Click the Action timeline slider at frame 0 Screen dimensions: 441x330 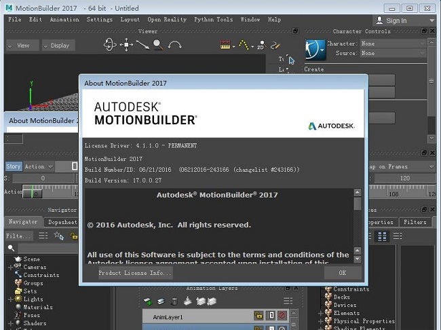[32, 194]
